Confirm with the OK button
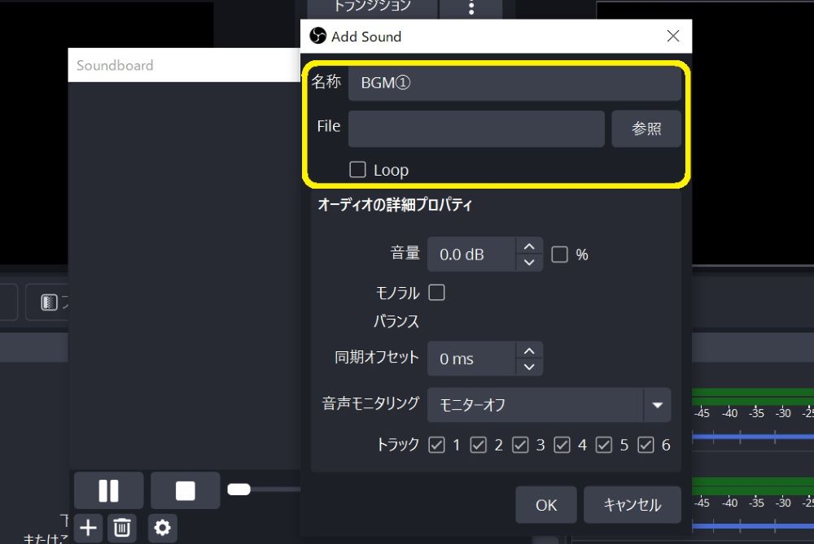This screenshot has height=544, width=814. coord(546,505)
